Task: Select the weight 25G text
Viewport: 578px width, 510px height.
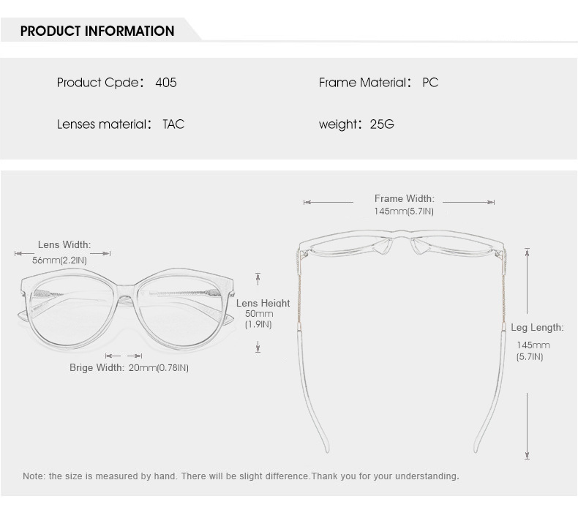Action: pyautogui.click(x=356, y=124)
